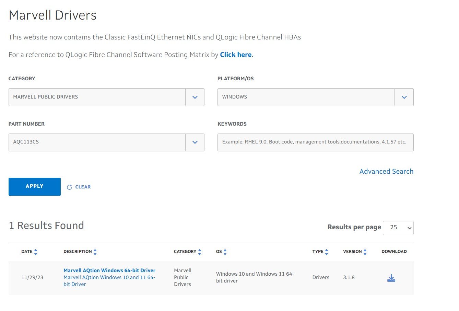Focus the KEYWORDS search input
The width and height of the screenshot is (459, 311).
[315, 142]
